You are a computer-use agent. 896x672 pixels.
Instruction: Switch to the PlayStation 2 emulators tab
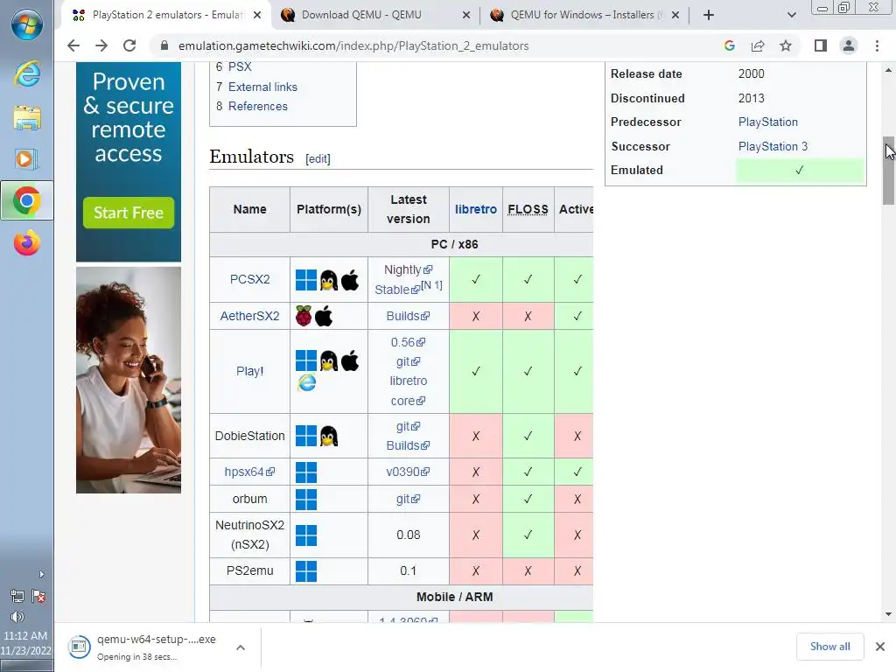coord(165,15)
